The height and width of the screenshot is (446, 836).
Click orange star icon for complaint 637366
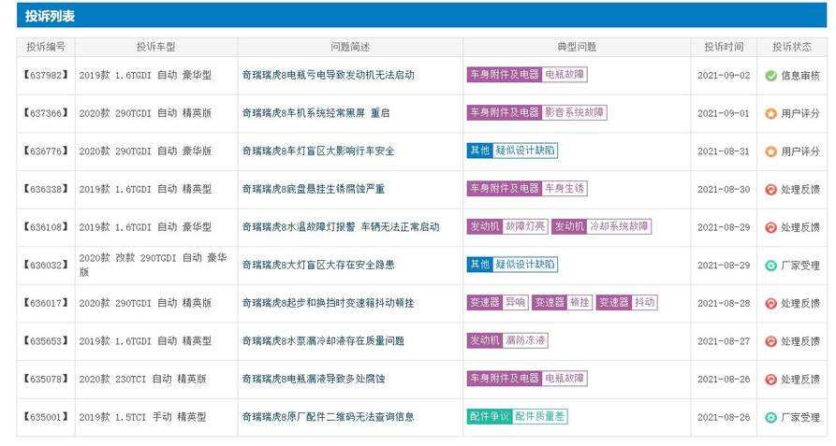point(770,113)
